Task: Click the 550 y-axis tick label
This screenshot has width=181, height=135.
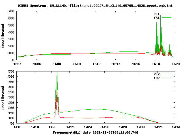Action: (11, 71)
